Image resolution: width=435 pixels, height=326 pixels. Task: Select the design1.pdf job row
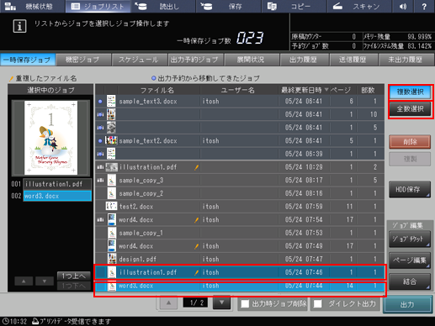240,260
